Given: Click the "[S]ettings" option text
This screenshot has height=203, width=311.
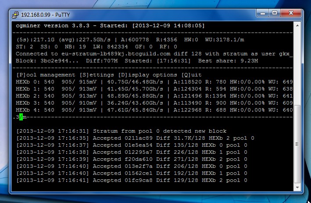Looking at the screenshot, I should click(97, 75).
